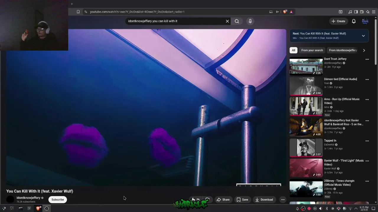
Task: Open the application launcher at taskbar start
Action: pyautogui.click(x=4, y=208)
